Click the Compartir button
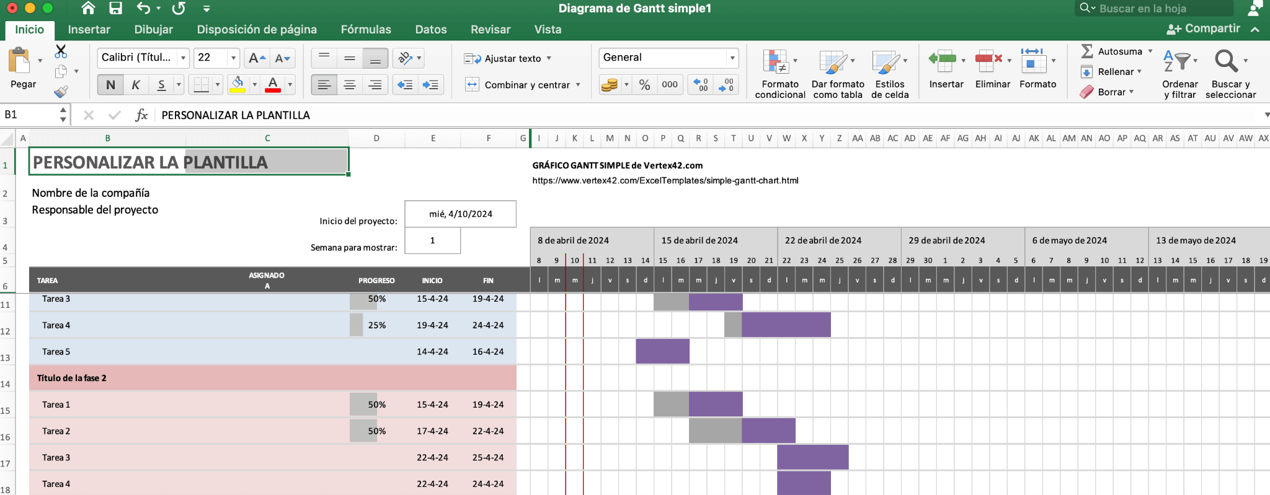This screenshot has height=495, width=1270. [x=1204, y=29]
